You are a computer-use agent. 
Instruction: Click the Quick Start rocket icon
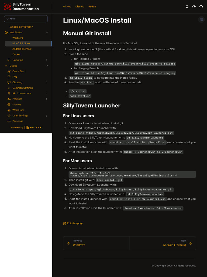pos(9,71)
